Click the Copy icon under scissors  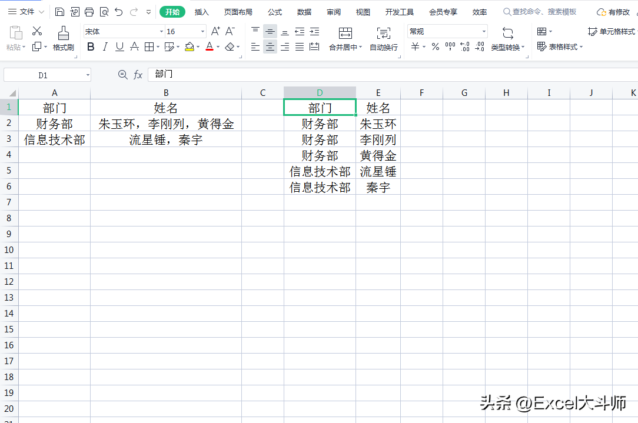(x=37, y=47)
